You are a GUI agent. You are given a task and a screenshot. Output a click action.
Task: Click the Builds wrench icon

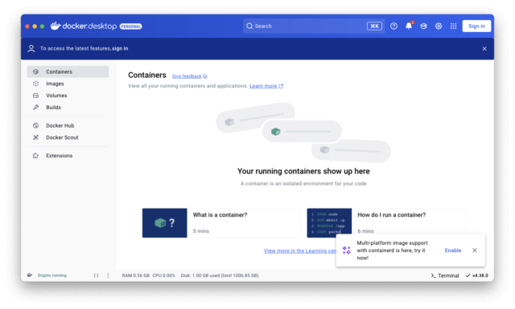click(35, 108)
